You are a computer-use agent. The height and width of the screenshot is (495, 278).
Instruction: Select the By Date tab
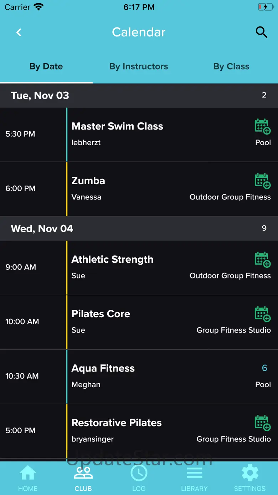tap(46, 67)
